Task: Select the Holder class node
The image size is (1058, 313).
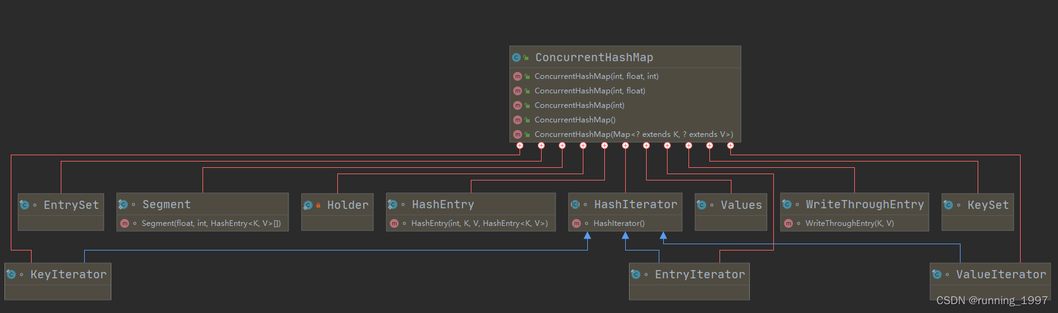Action: coord(337,212)
